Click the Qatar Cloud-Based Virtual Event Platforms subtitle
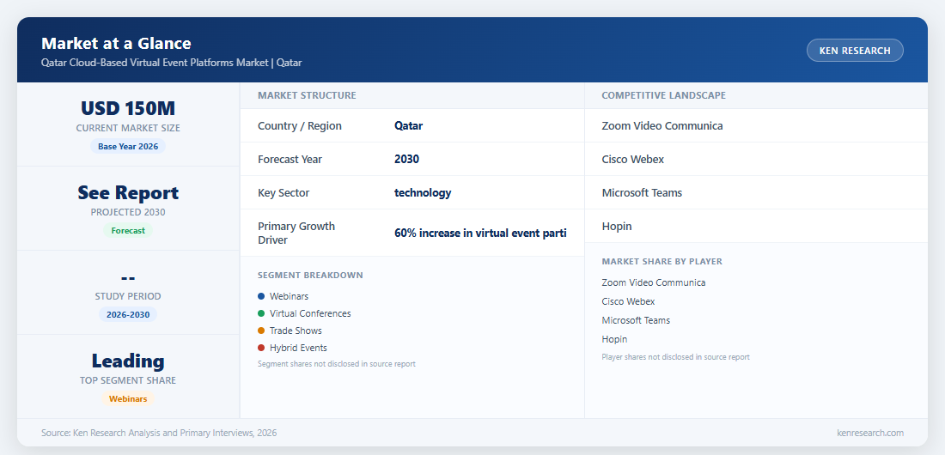This screenshot has height=455, width=945. (171, 63)
